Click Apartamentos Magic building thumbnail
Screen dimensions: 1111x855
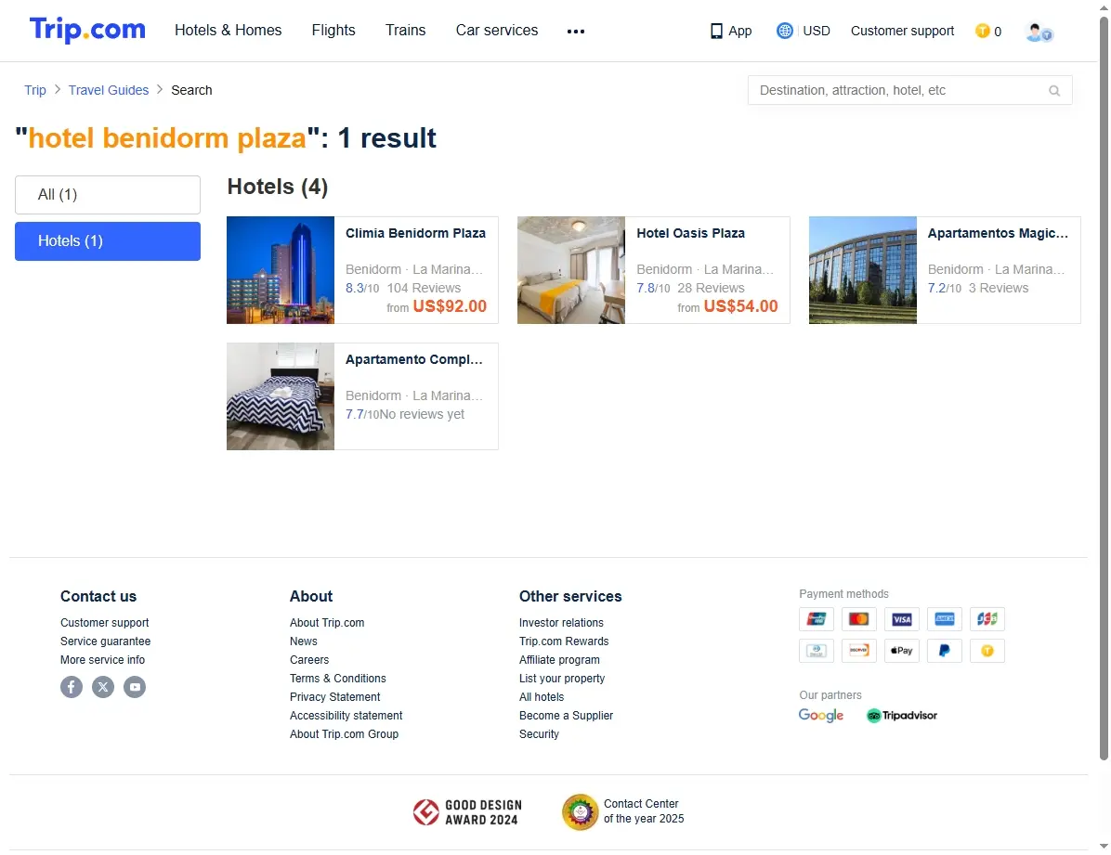pos(863,270)
